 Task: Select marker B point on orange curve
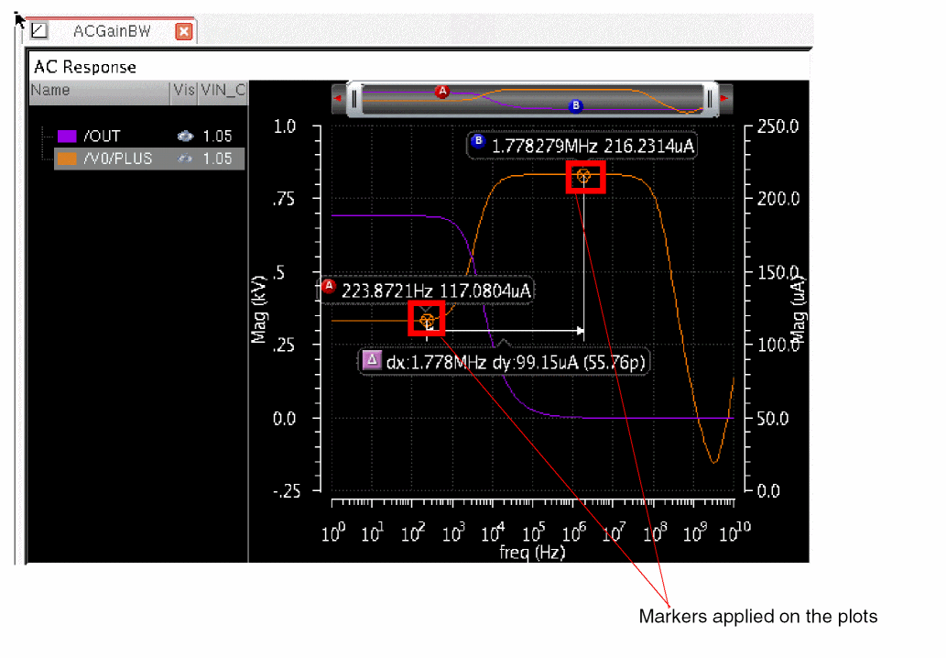pyautogui.click(x=583, y=176)
